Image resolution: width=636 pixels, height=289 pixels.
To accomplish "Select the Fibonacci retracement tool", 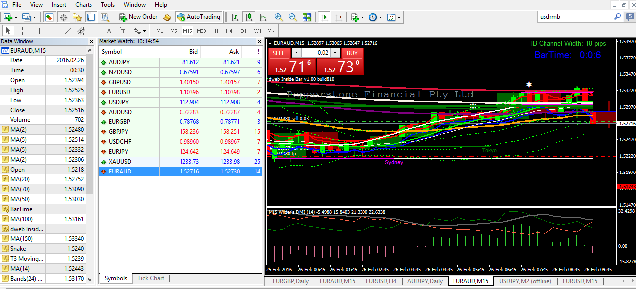I will (95, 31).
